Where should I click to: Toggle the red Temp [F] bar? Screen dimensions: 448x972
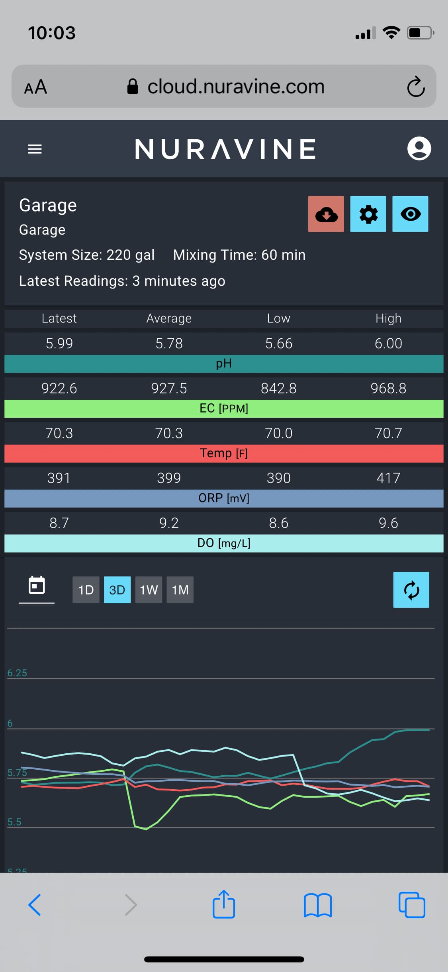click(x=224, y=453)
